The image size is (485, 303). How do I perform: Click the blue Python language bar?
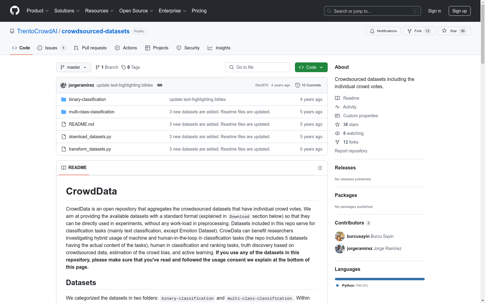[x=380, y=279]
